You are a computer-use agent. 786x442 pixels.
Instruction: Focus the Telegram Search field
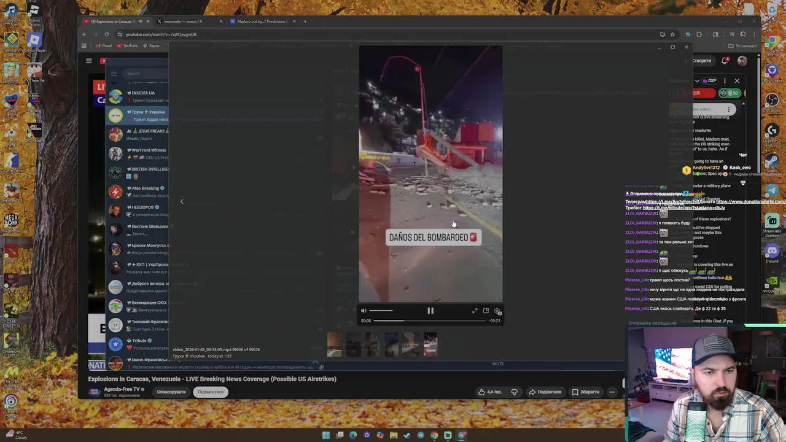tap(145, 74)
